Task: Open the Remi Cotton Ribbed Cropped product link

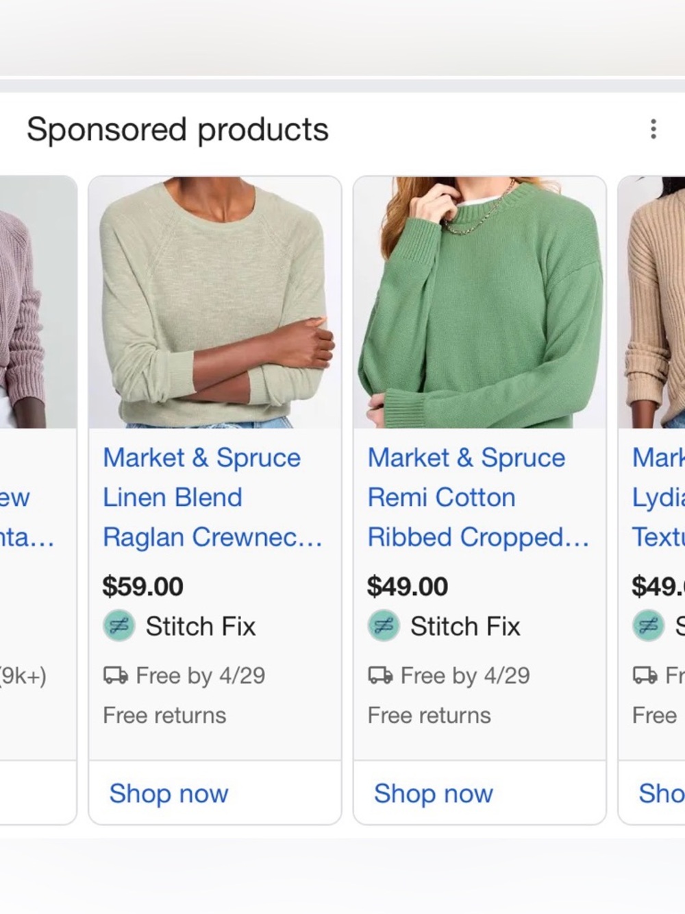Action: (477, 497)
